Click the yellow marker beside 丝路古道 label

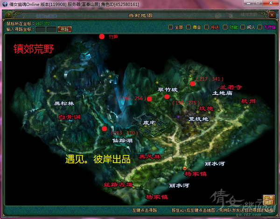click(133, 187)
